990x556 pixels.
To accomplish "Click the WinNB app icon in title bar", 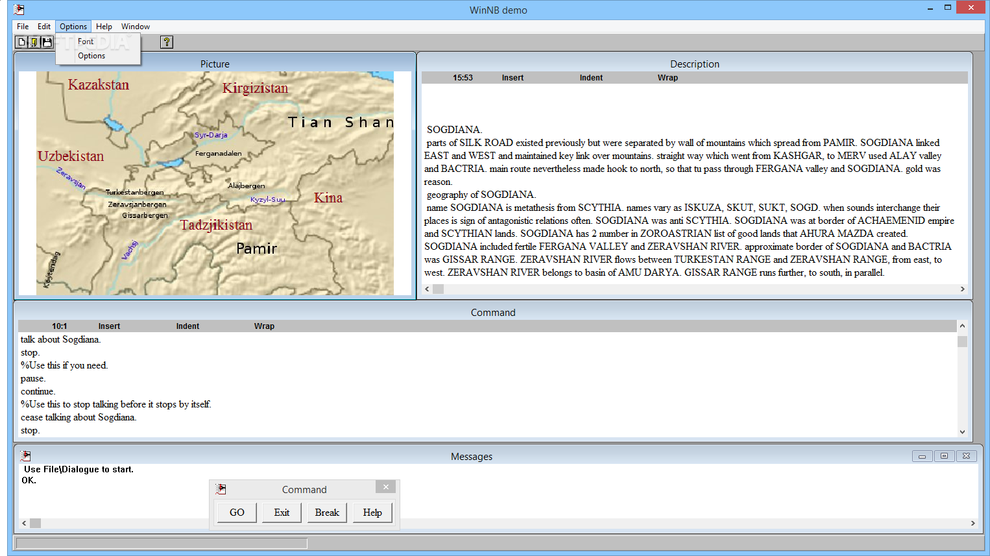I will pos(19,9).
